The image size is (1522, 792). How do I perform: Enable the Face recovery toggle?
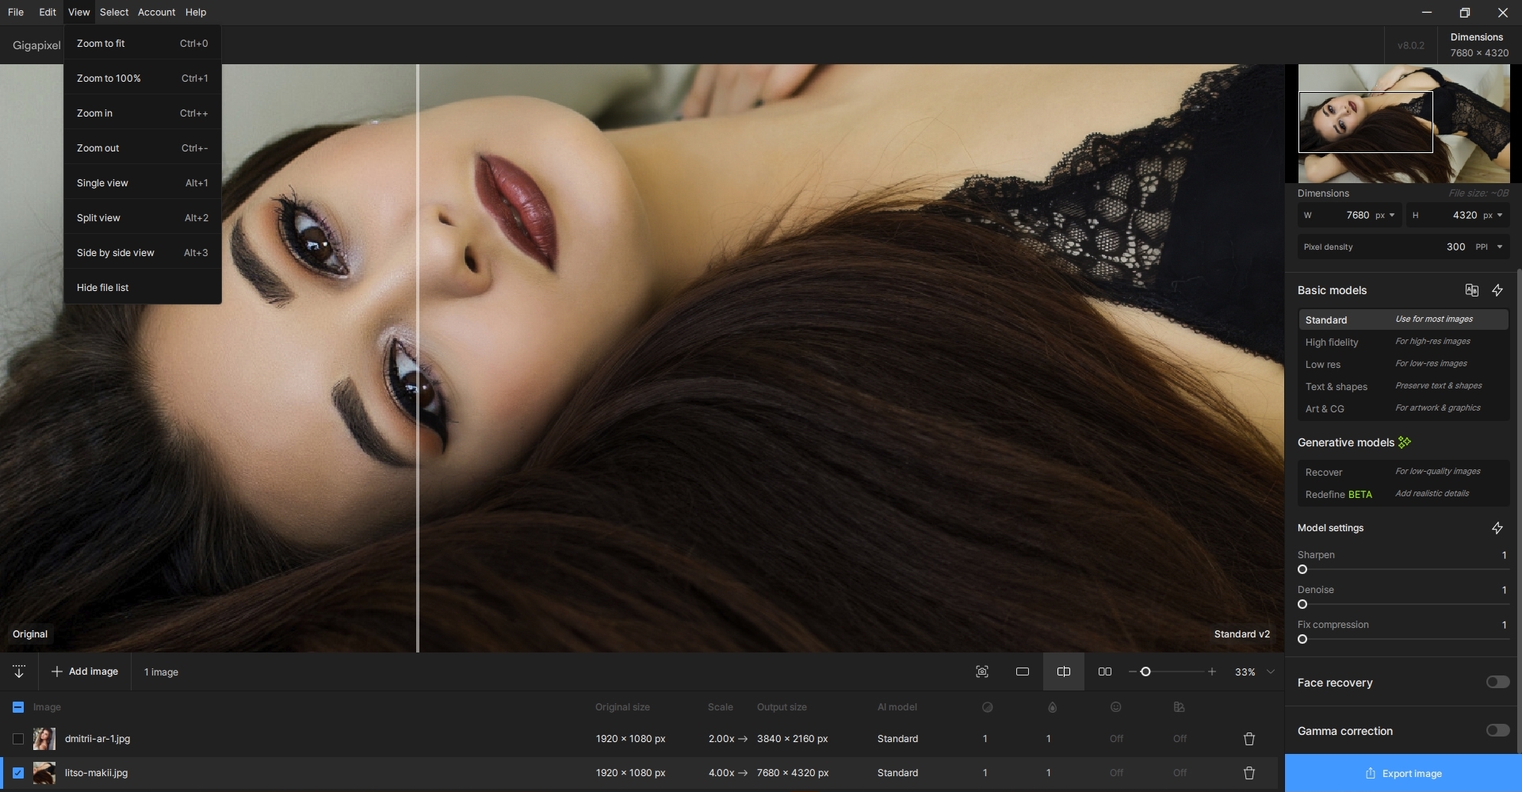tap(1497, 683)
